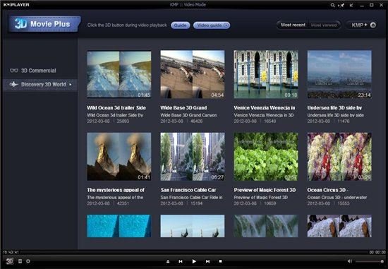This screenshot has height=269, width=388.
Task: Click the total time display 00:00:00
Action: click(377, 252)
